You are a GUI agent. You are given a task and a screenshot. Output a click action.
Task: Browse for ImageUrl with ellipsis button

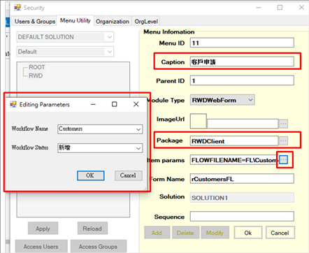(283, 124)
